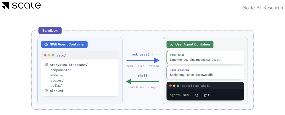Click the TASK GOAL card

205,57
